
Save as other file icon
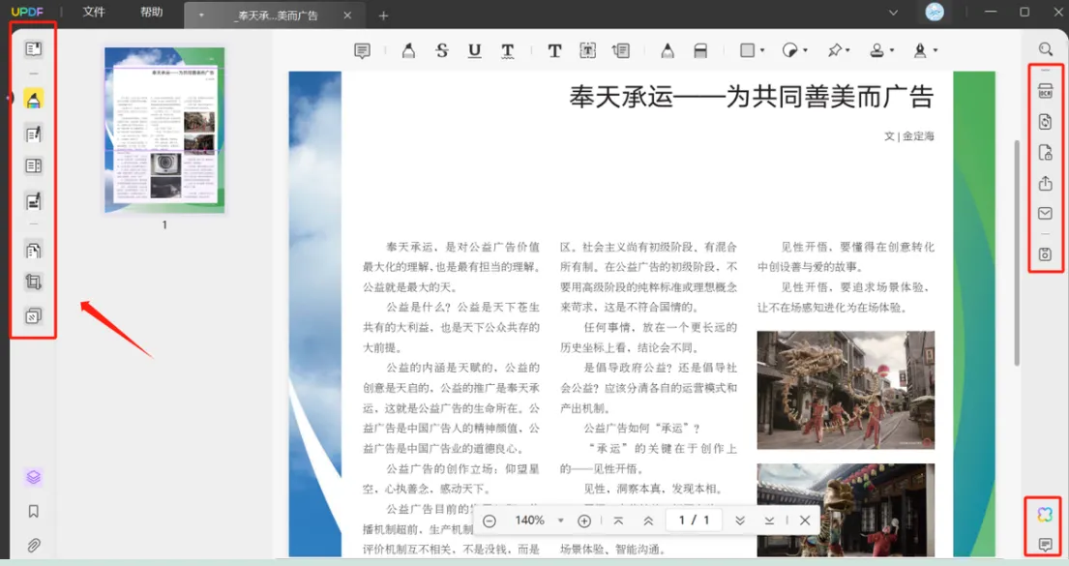coord(1045,254)
